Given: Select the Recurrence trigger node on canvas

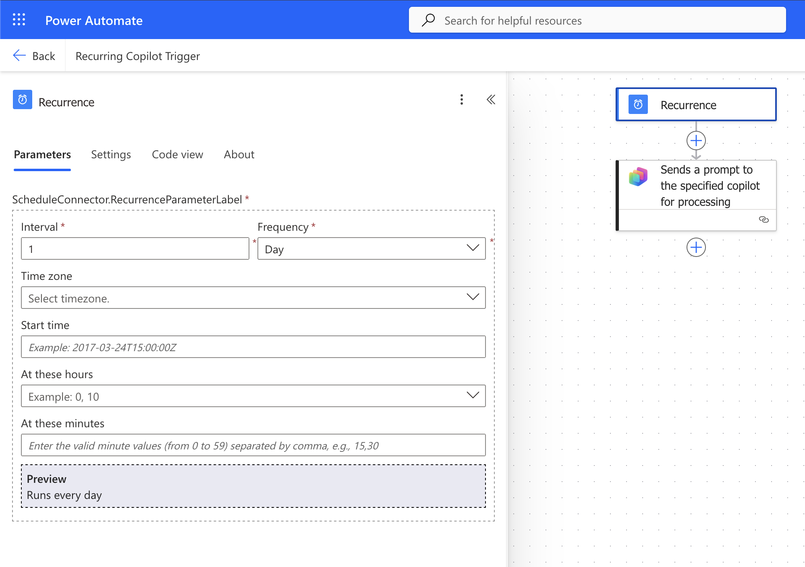Looking at the screenshot, I should point(696,104).
